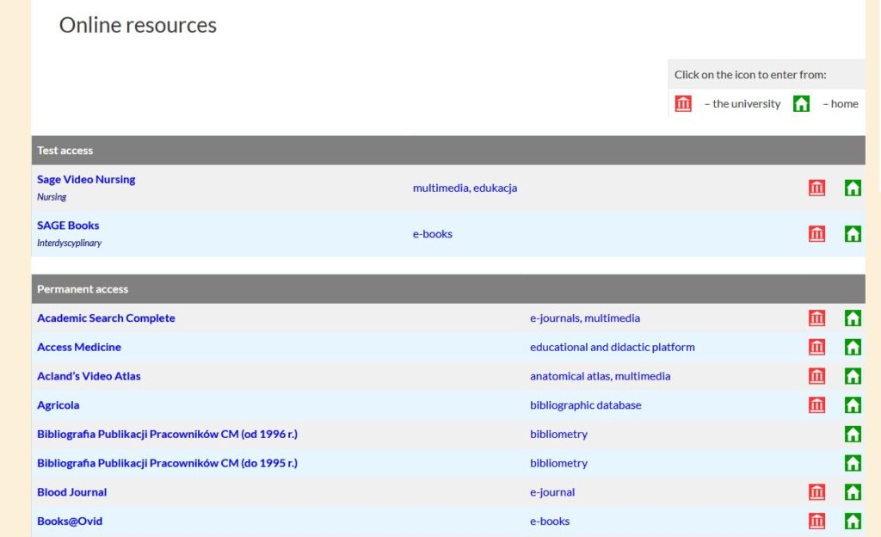Click the 'Permanent access' section header
Viewport: 881px width, 537px height.
448,288
